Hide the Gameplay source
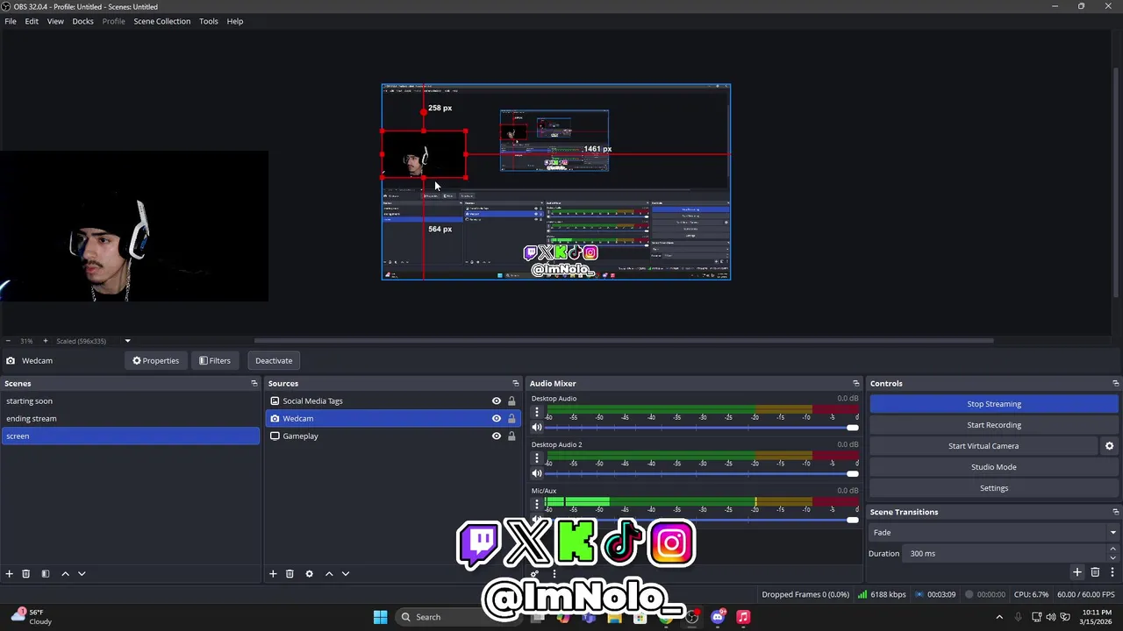This screenshot has width=1123, height=631. (497, 436)
